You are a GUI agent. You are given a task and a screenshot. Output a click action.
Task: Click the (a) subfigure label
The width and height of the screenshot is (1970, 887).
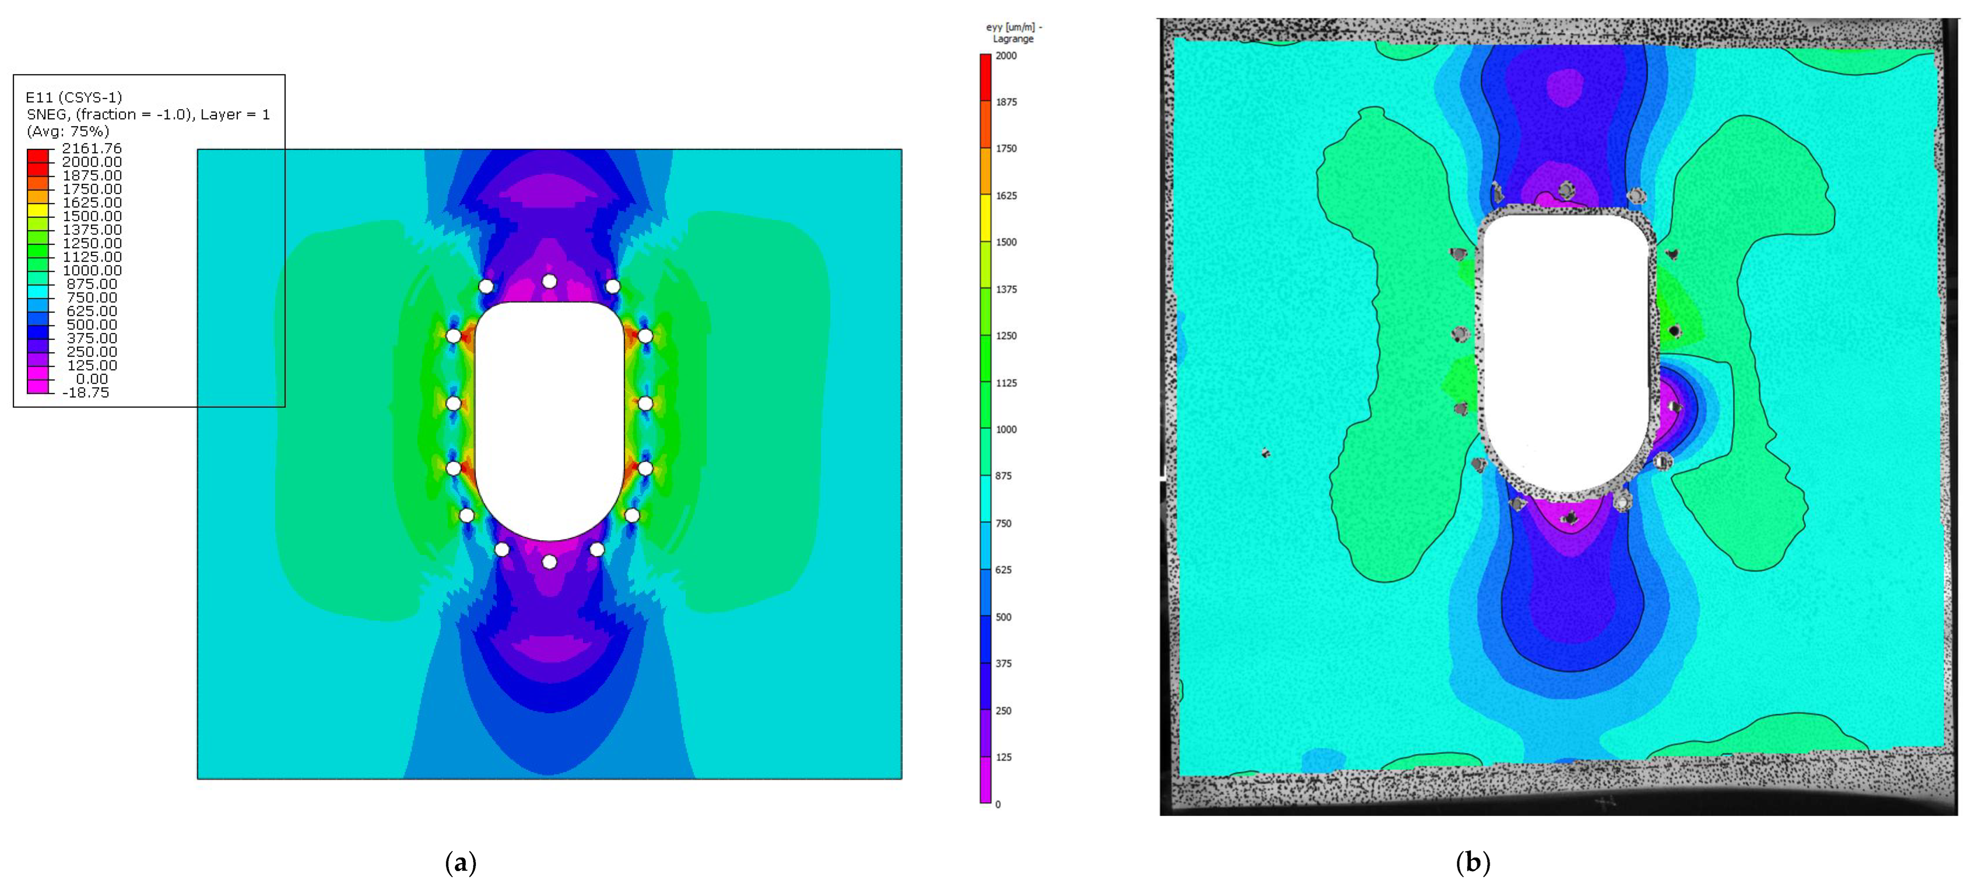(x=460, y=863)
